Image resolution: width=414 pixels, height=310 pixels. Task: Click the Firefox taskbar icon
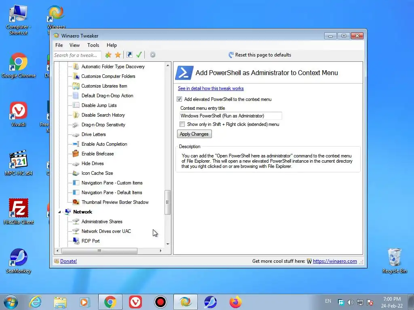pos(235,302)
